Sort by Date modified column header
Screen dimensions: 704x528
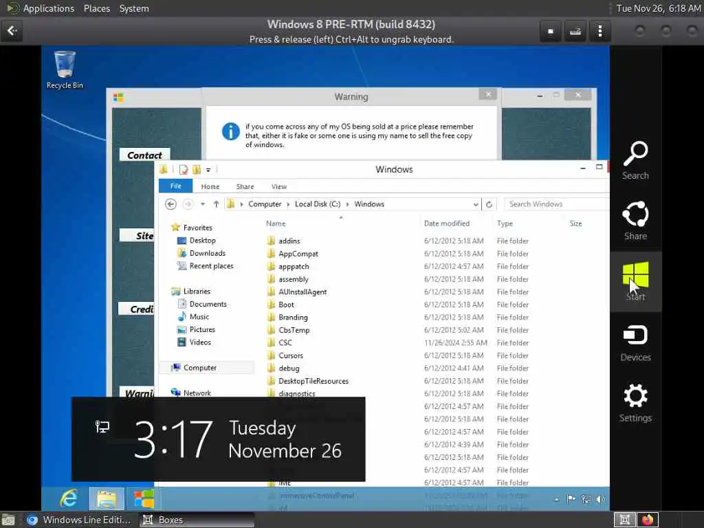point(447,223)
